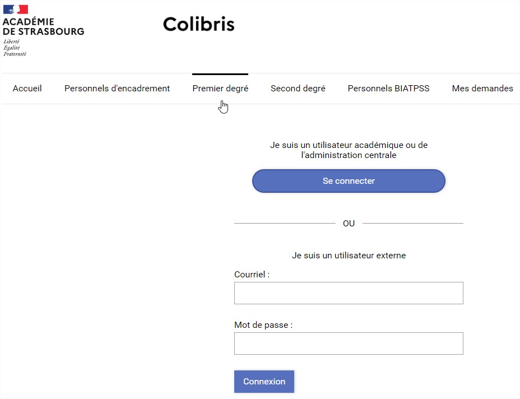Go to the Accueil menu item
Viewport: 520px width, 399px height.
[x=27, y=89]
